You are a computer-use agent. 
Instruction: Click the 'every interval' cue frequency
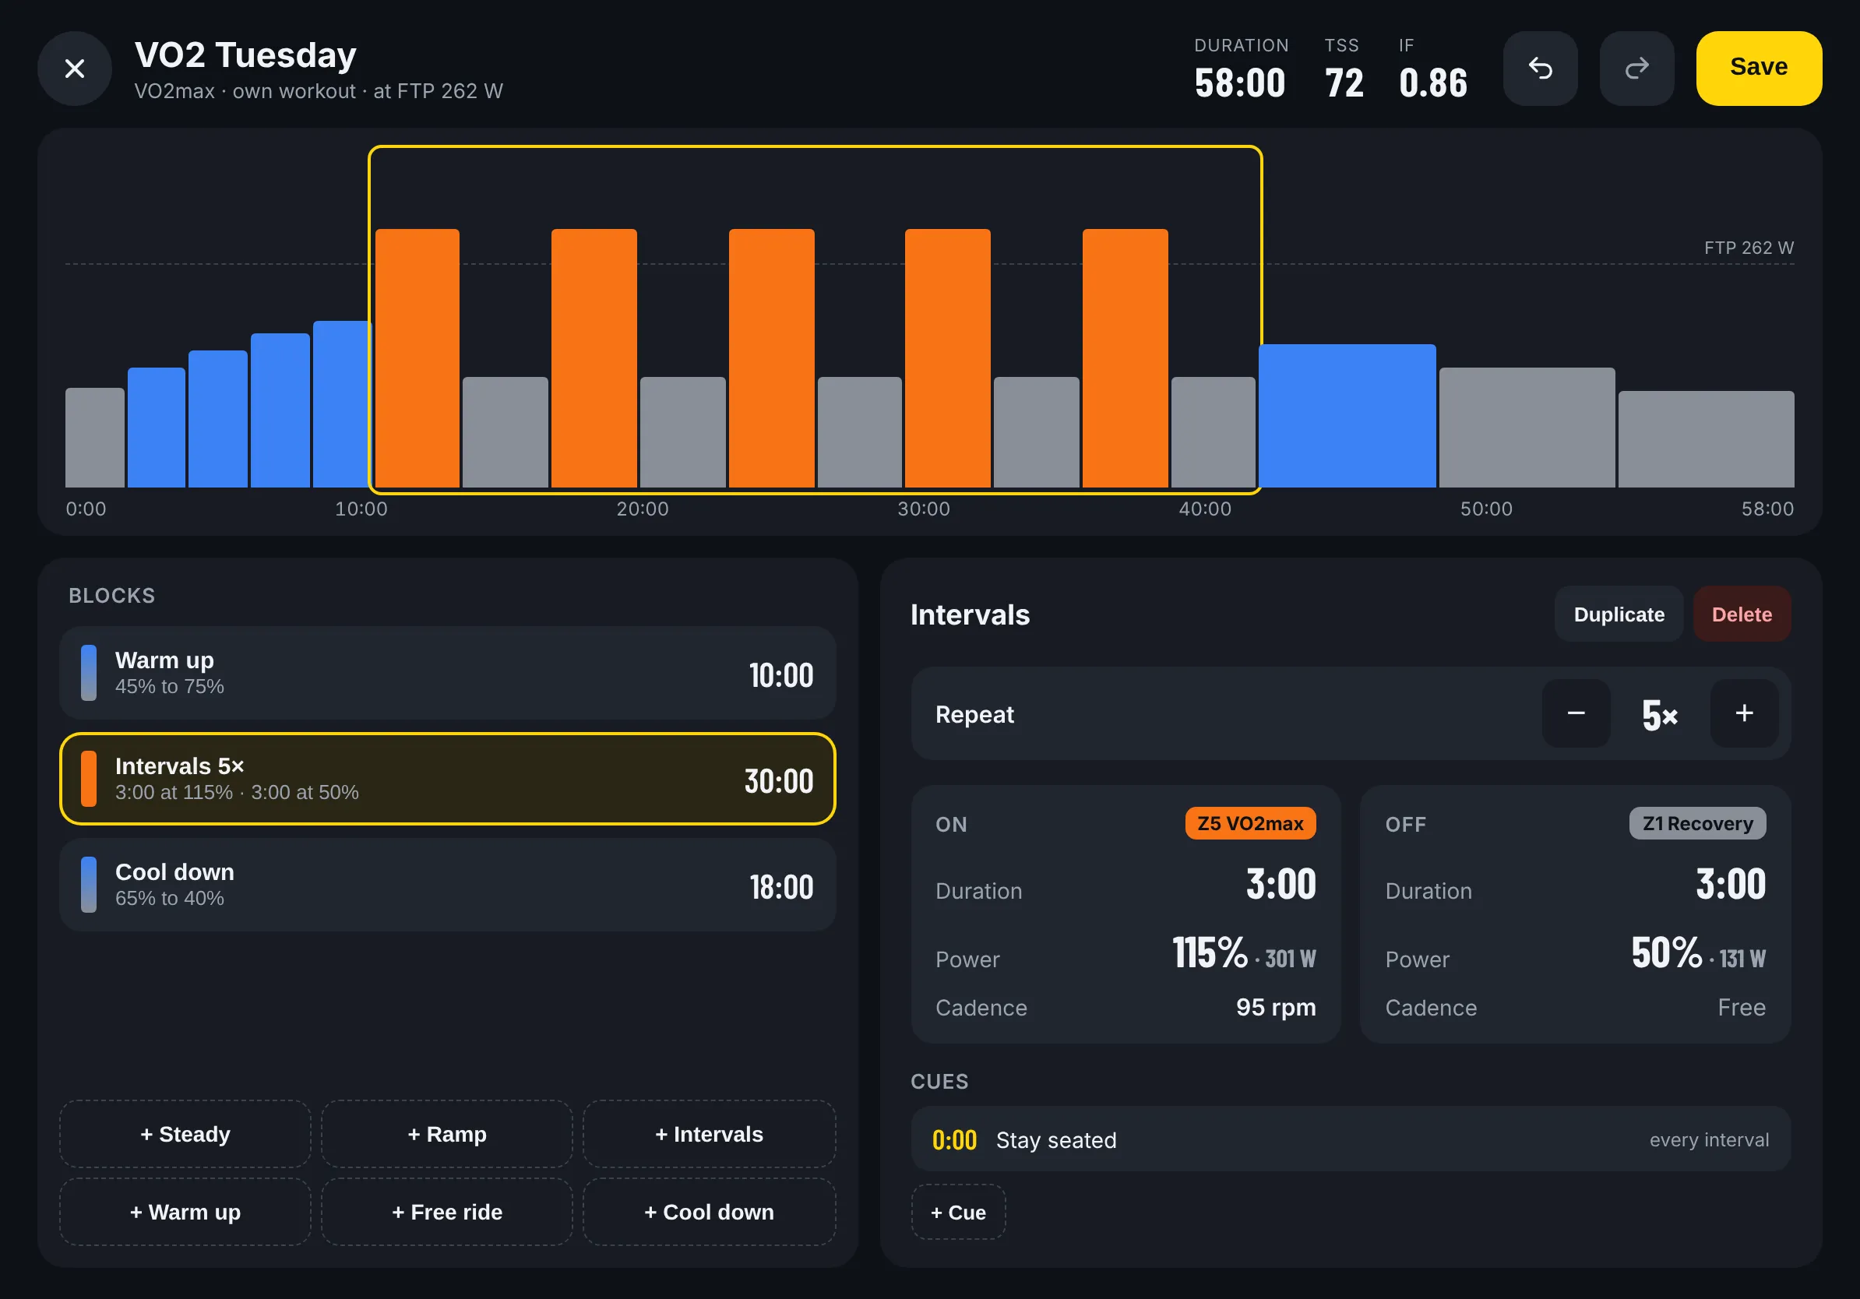click(x=1710, y=1139)
